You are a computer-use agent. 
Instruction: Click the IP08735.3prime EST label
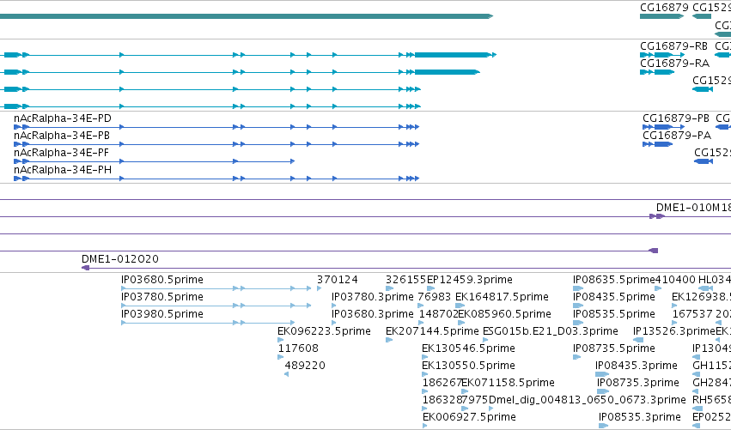point(637,383)
